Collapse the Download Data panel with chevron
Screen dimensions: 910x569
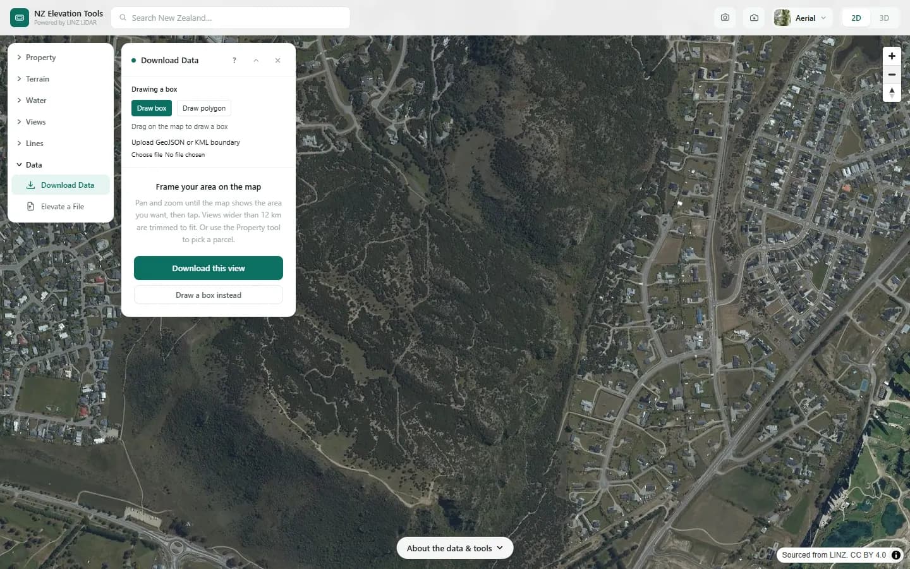point(256,61)
